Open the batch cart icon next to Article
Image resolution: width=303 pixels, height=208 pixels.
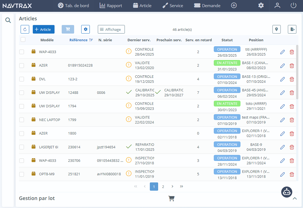tap(68, 29)
